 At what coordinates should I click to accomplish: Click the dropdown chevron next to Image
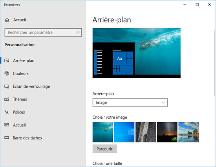(163, 103)
